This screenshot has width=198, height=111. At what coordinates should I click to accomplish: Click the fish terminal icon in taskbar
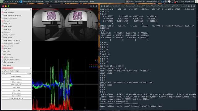click(x=56, y=2)
